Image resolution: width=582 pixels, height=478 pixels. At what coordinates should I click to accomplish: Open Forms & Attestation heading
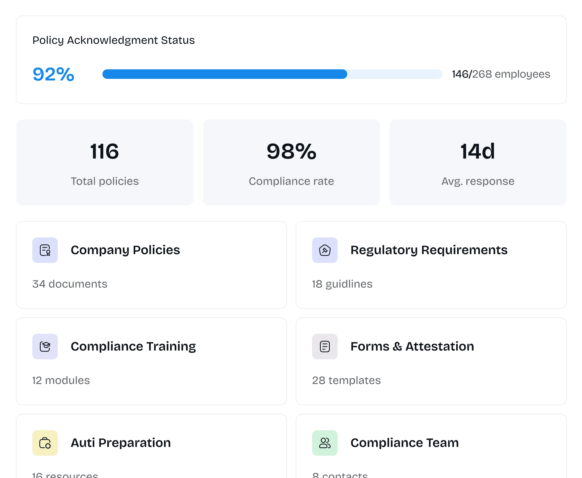(412, 346)
